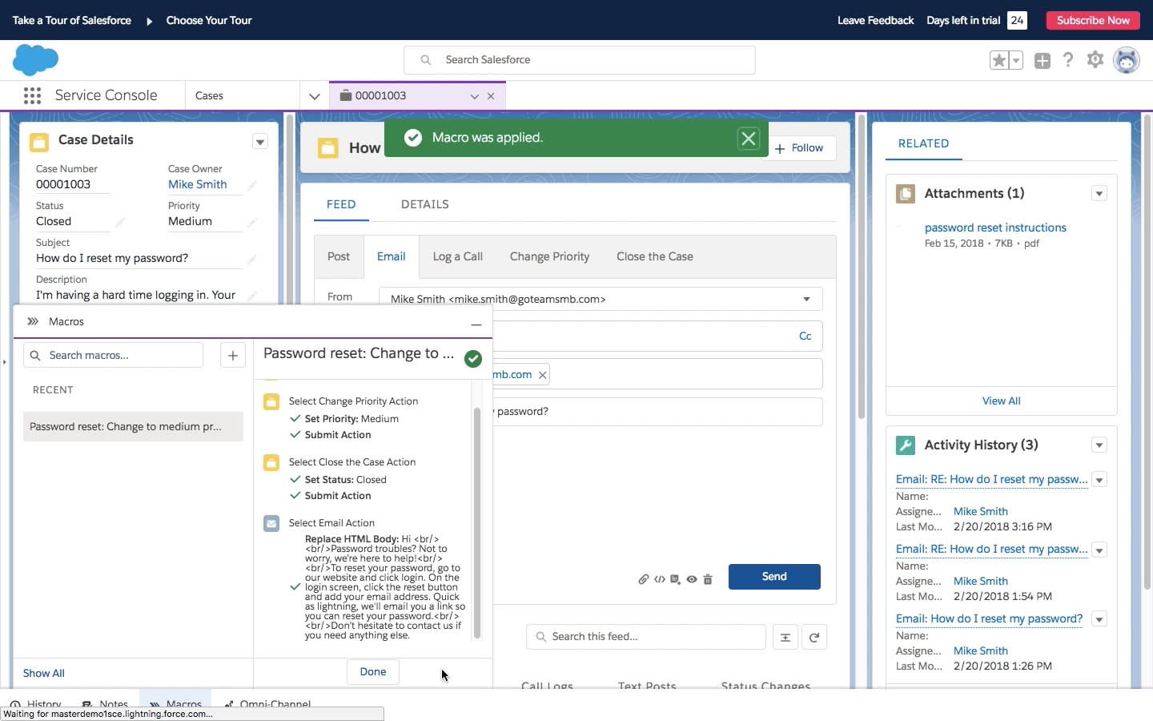Switch to the FEED tab
This screenshot has width=1153, height=721.
coord(341,204)
